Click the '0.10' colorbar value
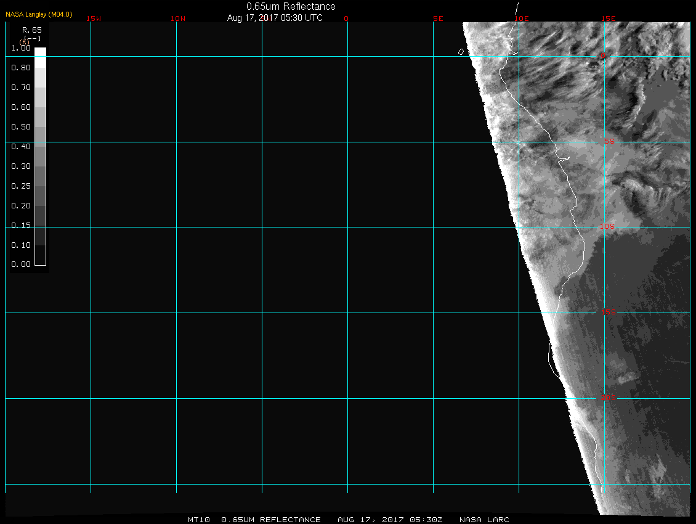Screen dimensions: 696x524 (21, 245)
